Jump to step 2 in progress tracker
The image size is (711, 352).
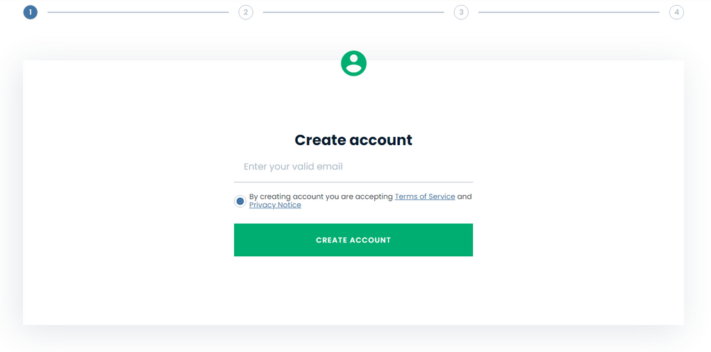pyautogui.click(x=246, y=12)
